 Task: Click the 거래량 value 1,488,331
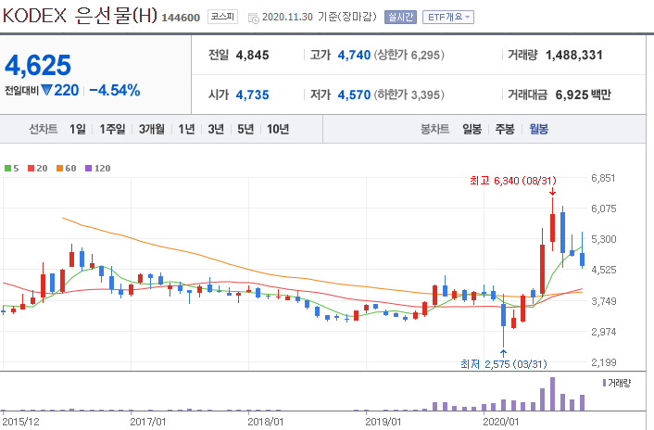point(574,55)
